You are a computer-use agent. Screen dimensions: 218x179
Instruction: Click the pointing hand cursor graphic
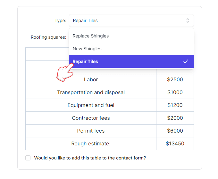point(64,73)
